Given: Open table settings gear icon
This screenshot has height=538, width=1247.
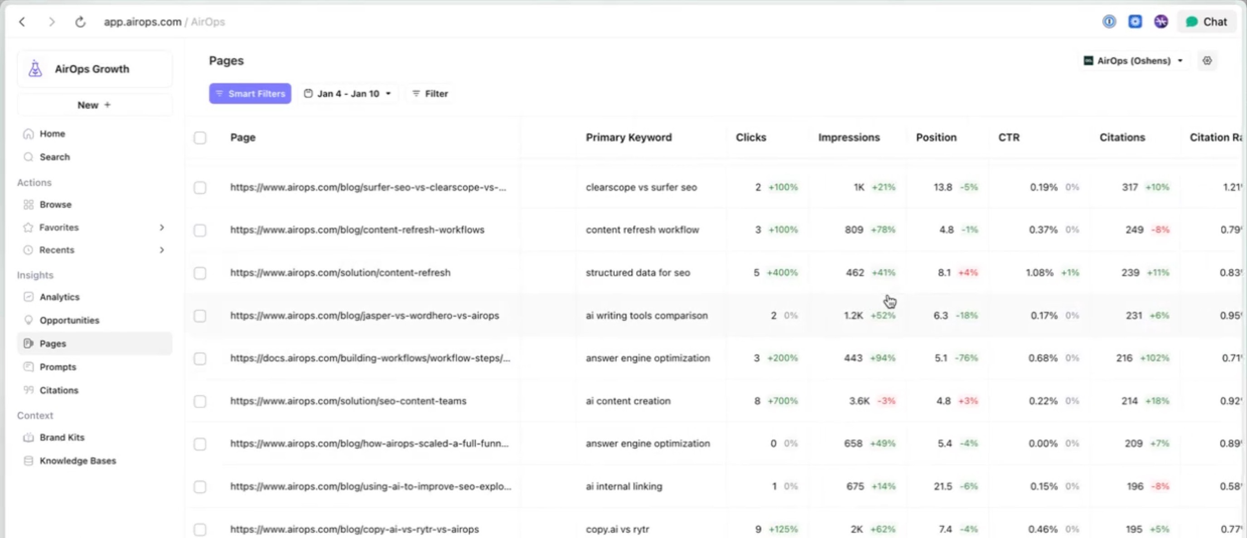Looking at the screenshot, I should [1207, 61].
